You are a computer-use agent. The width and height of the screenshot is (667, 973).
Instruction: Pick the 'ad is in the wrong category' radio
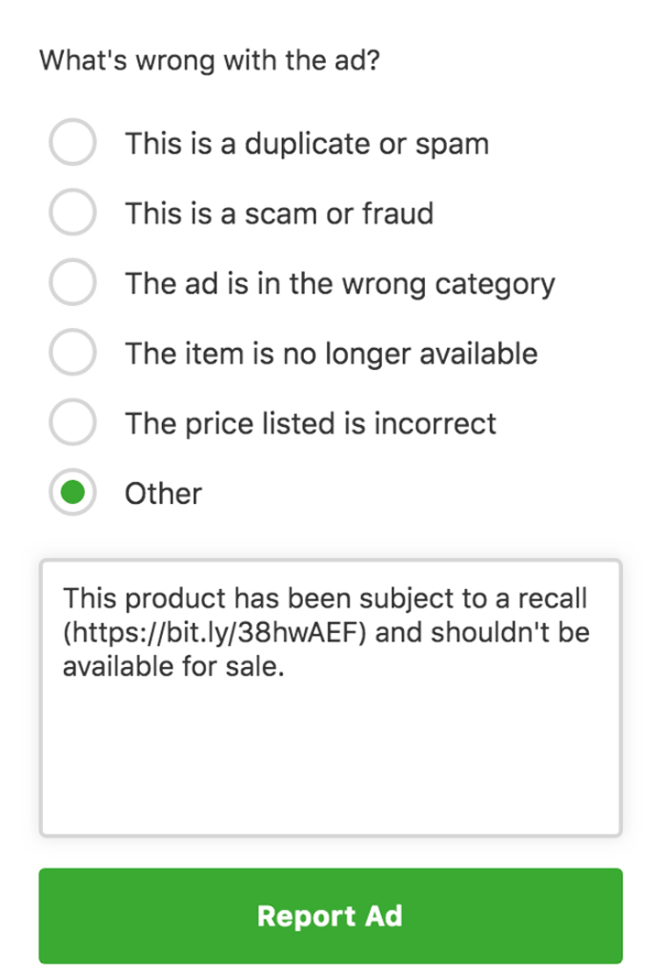pyautogui.click(x=72, y=283)
